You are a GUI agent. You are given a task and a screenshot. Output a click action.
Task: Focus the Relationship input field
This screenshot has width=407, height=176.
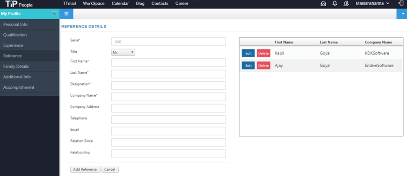pos(168,154)
